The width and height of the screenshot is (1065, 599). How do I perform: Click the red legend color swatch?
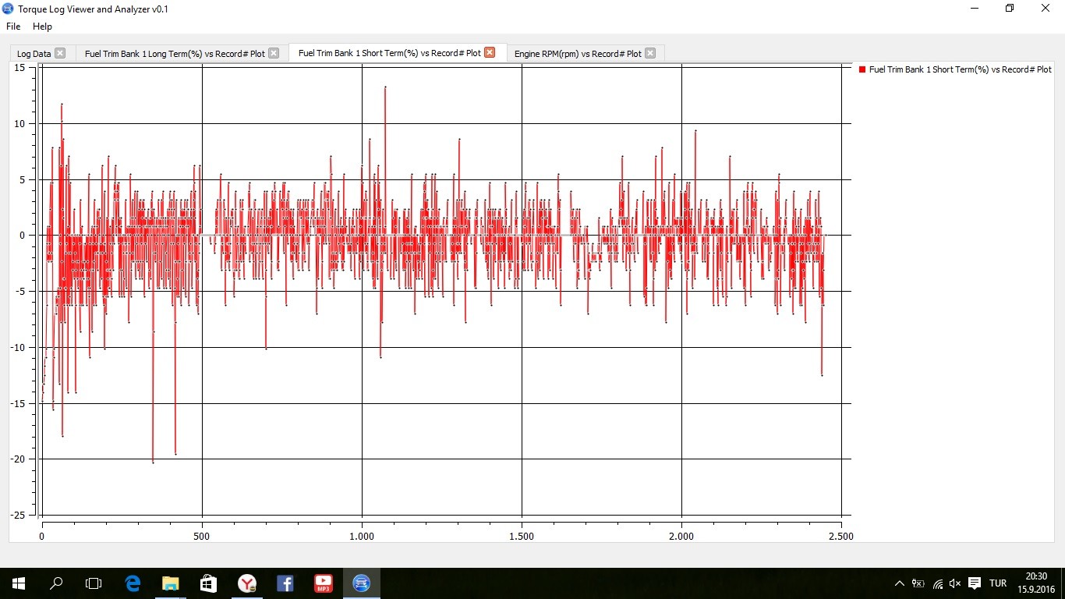pos(862,69)
